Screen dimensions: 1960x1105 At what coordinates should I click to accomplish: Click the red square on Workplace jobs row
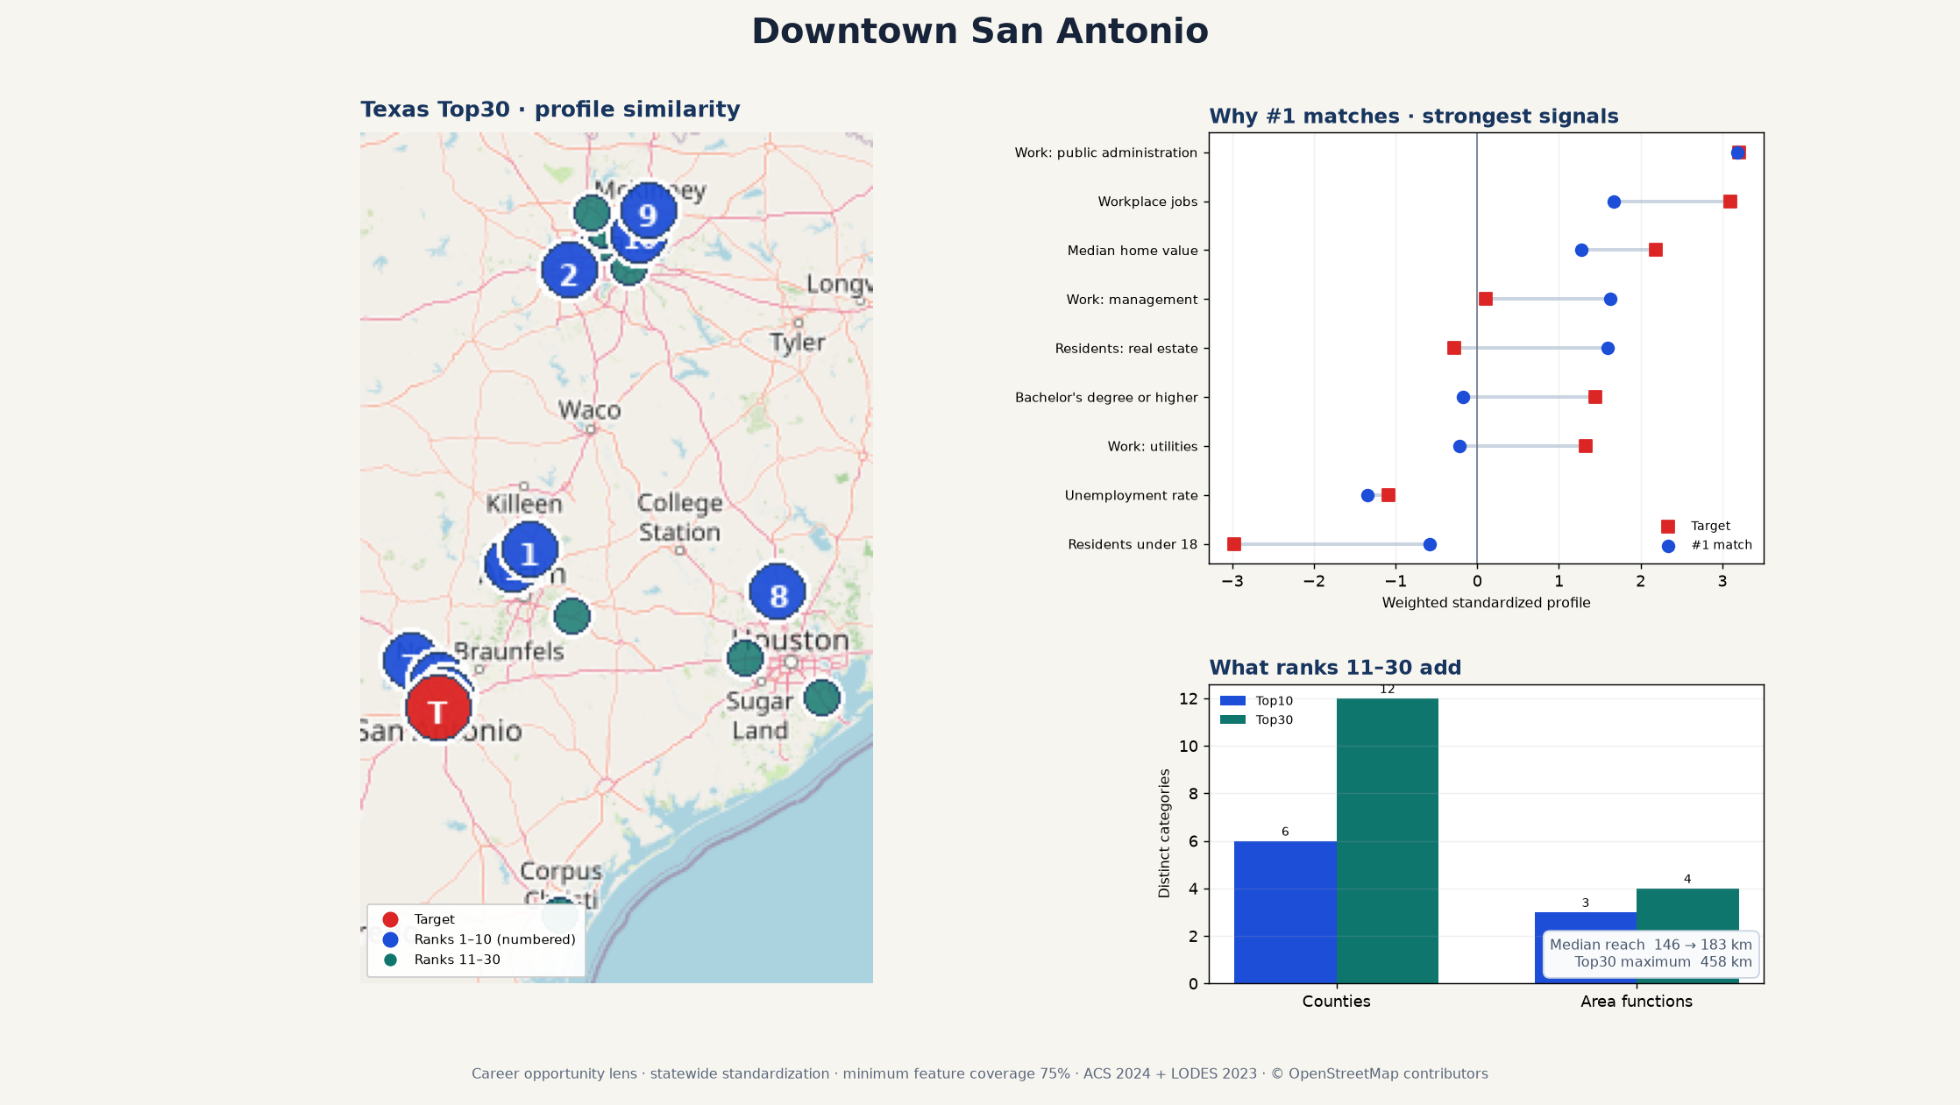[1729, 202]
